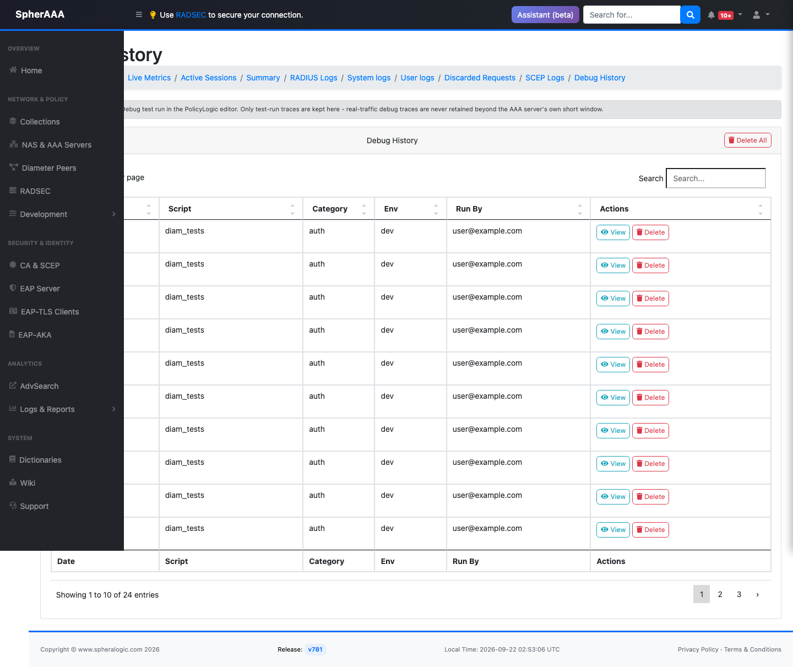
Task: Click the Delete All button
Action: (747, 140)
